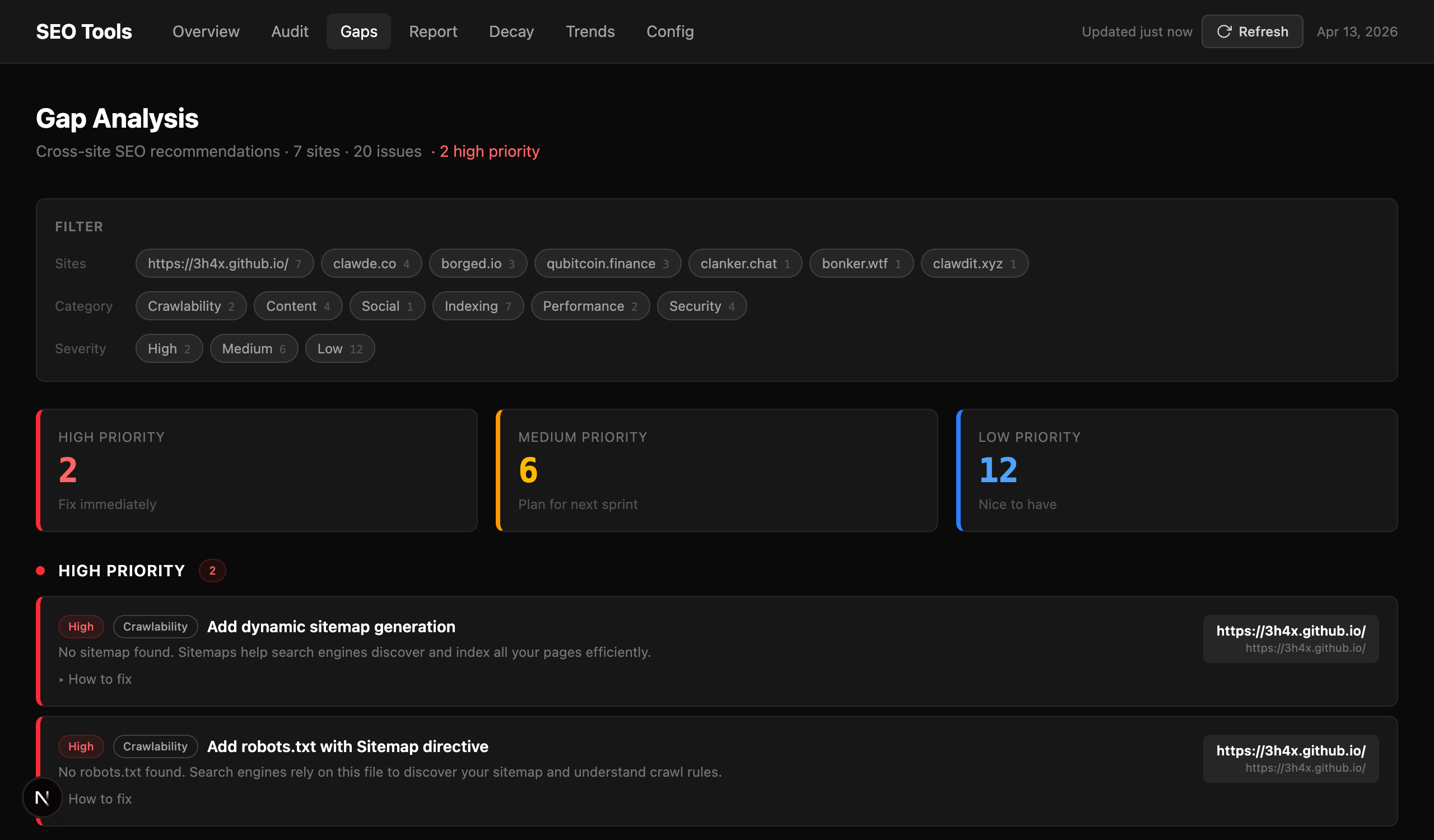Click the 2 high priority text in subtitle

tap(491, 151)
